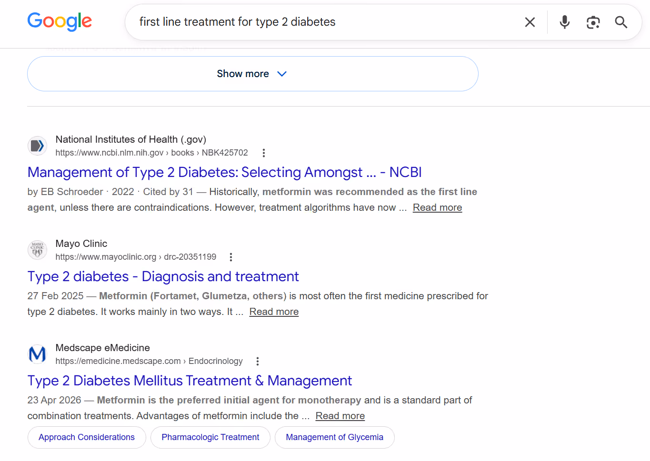Open Google Lens image search

(x=593, y=22)
